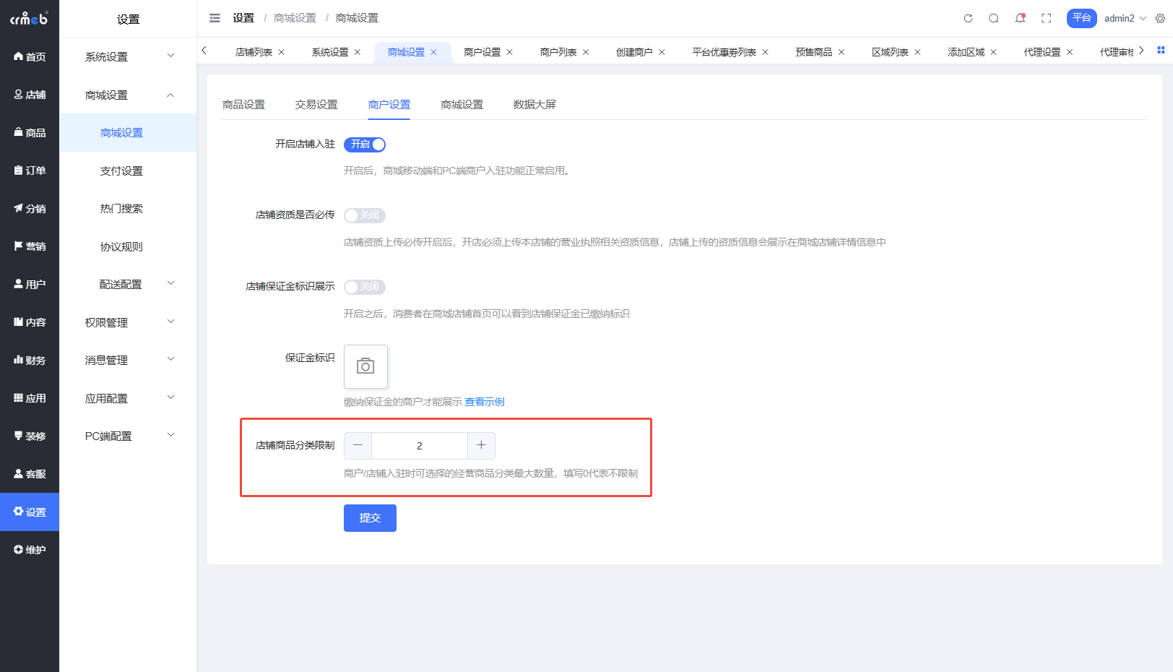This screenshot has width=1173, height=672.
Task: Collapse sidebar with hamburger menu icon
Action: pos(215,18)
